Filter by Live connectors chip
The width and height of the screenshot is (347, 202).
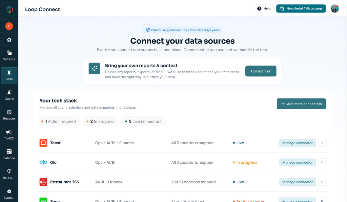point(143,122)
